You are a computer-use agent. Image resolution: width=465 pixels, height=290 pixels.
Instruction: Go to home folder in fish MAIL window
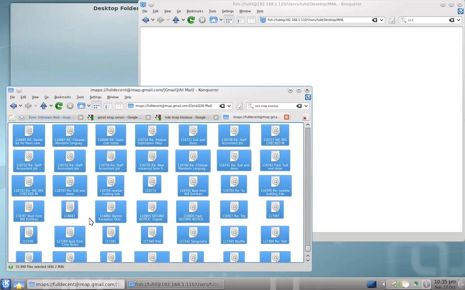coord(214,20)
